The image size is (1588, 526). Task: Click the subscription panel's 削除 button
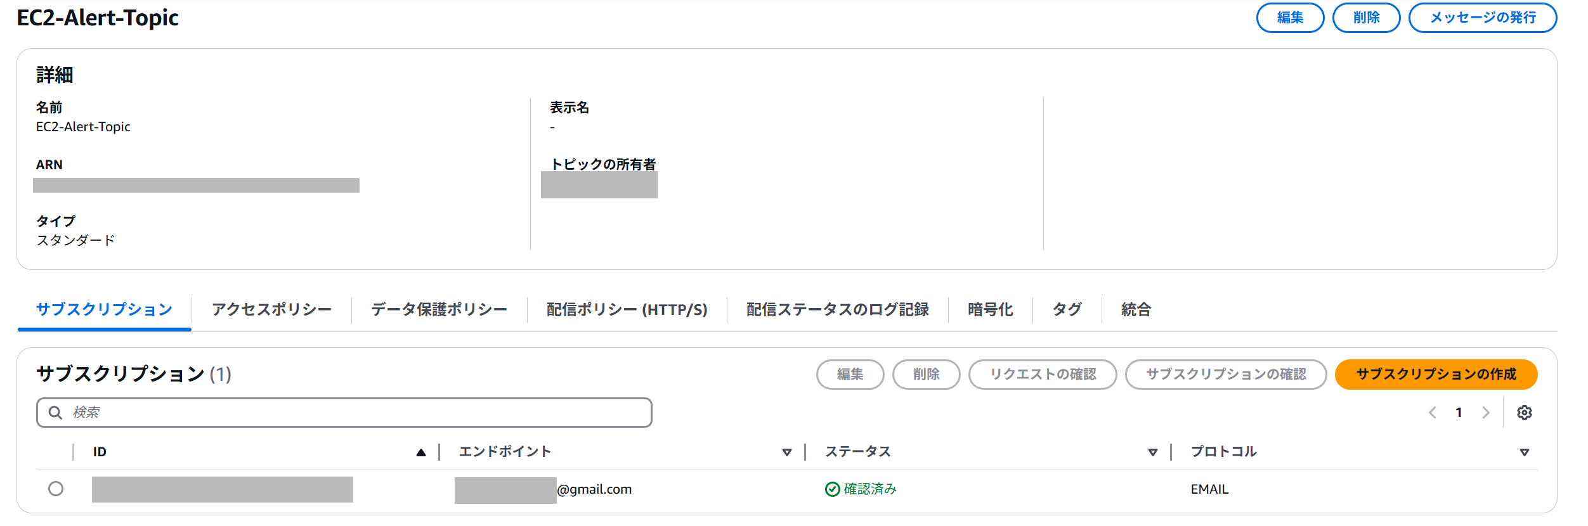(926, 375)
